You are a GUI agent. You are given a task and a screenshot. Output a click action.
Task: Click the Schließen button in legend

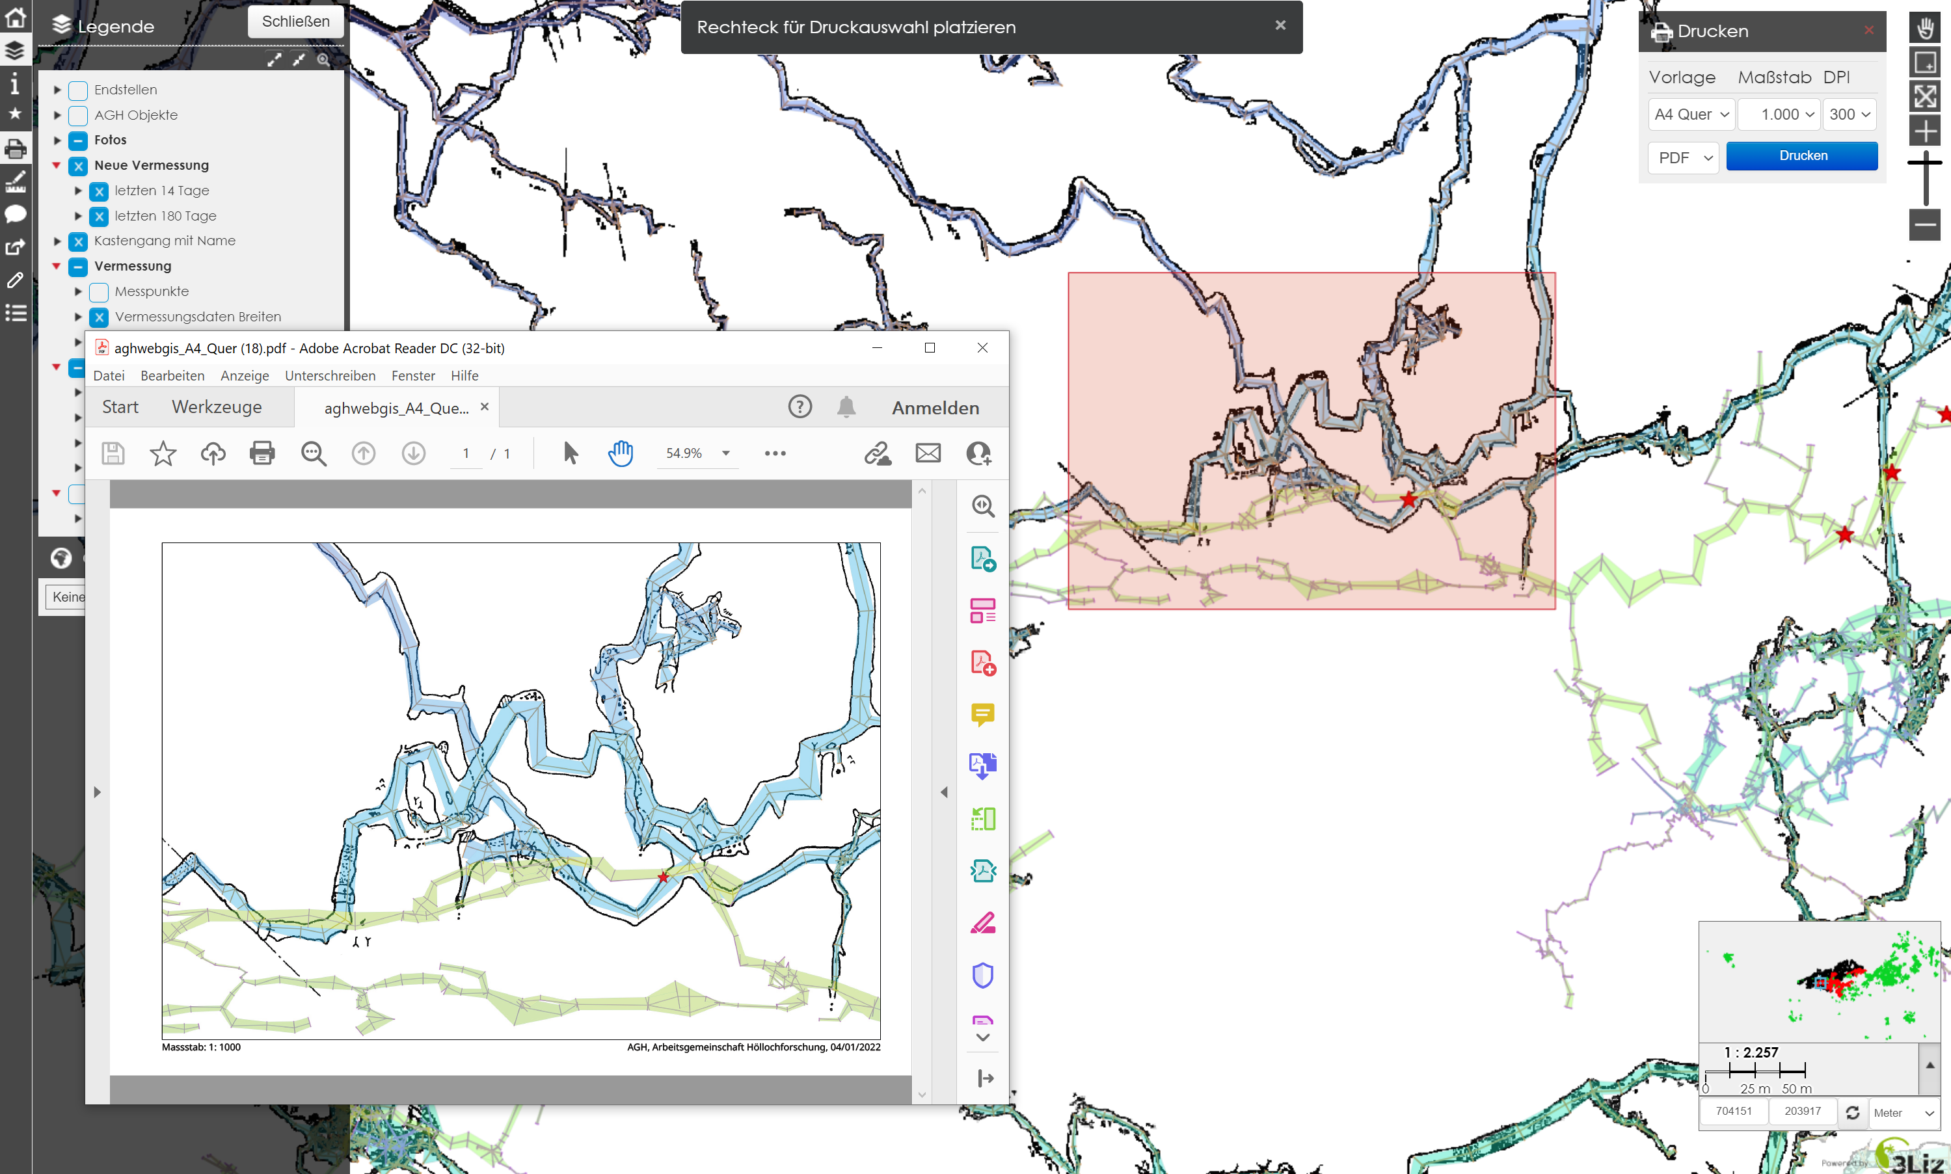295,21
